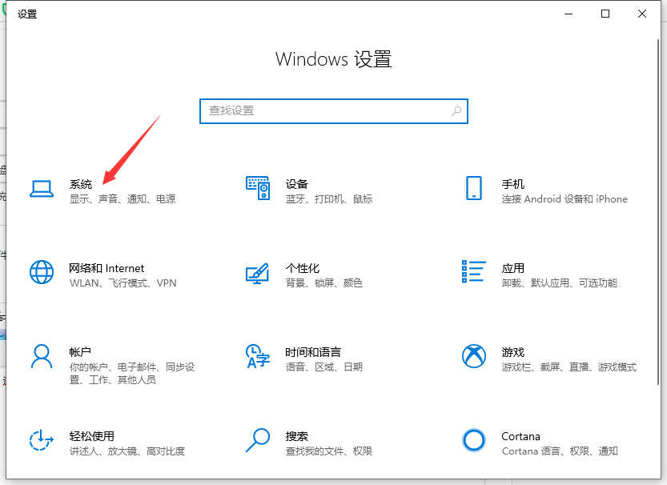
Task: Select the 网络和 Internet heading text
Action: click(106, 268)
